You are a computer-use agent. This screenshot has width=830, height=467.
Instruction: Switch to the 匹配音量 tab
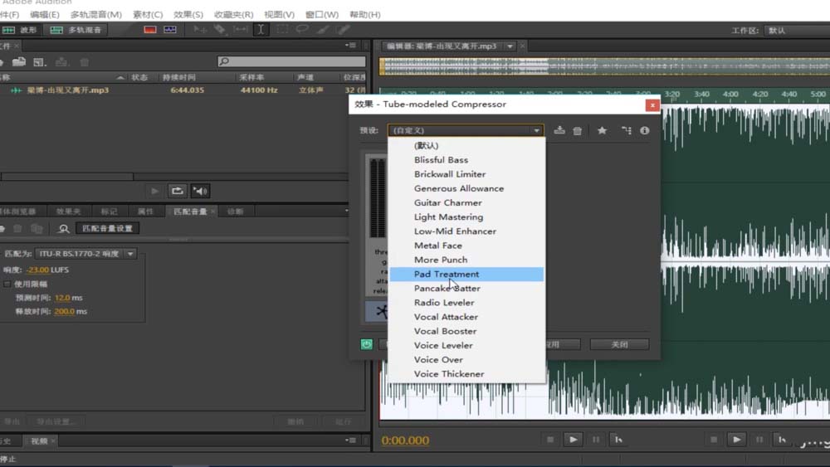pyautogui.click(x=190, y=212)
